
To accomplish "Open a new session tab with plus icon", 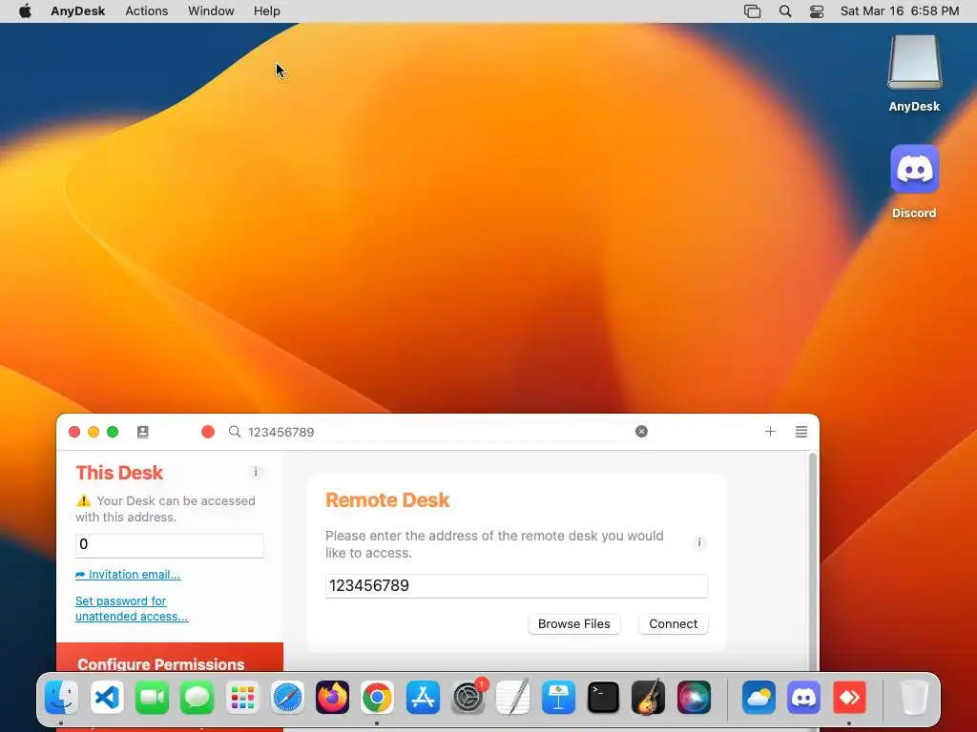I will (770, 432).
